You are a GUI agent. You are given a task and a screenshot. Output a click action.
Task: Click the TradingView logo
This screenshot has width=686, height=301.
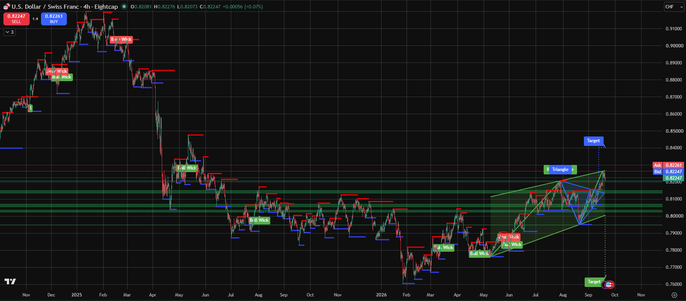10,281
